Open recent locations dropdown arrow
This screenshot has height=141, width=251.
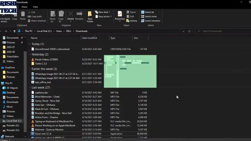point(10,31)
